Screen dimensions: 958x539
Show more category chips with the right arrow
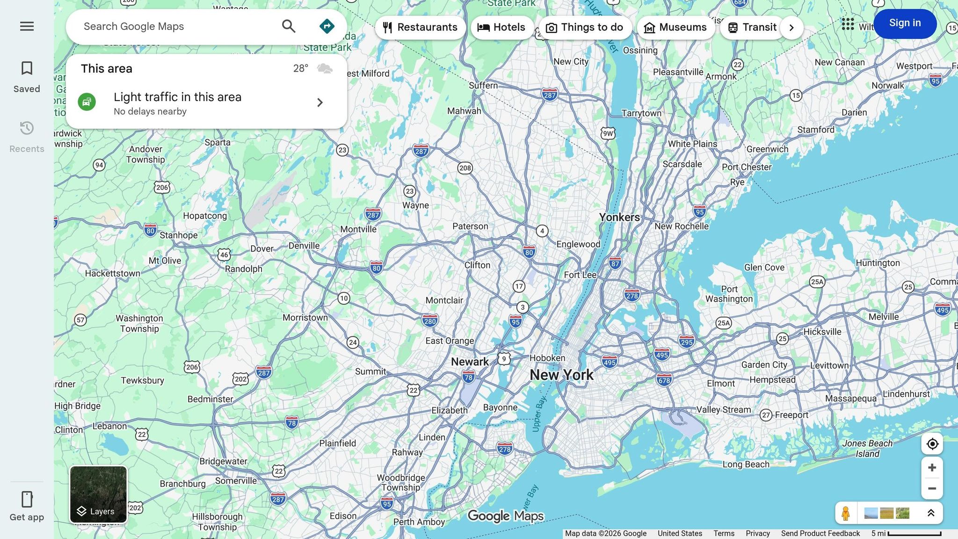791,28
